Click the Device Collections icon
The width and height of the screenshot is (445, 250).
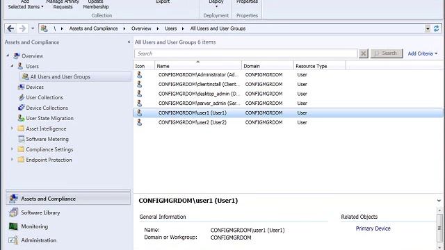tap(22, 108)
